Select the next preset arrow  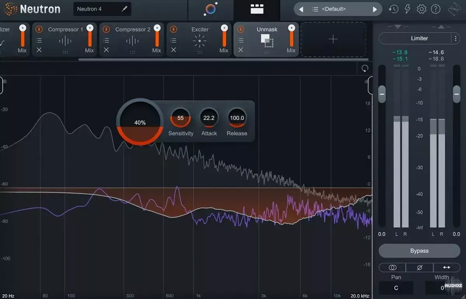click(x=375, y=9)
